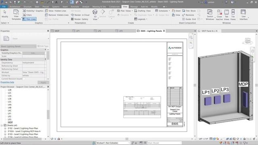This screenshot has height=145, width=258.
Task: Select MDP Panel & L-N view tab
Action: tap(209, 31)
